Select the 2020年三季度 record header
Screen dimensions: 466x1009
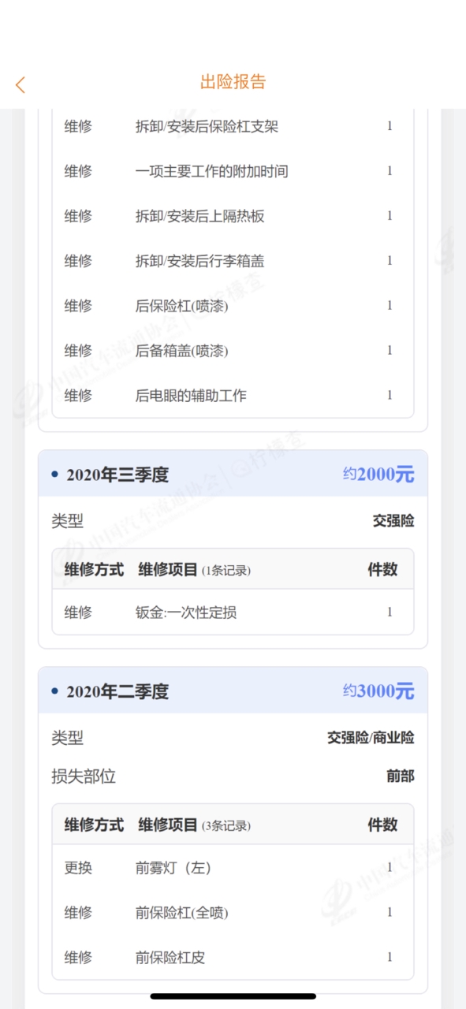[233, 474]
